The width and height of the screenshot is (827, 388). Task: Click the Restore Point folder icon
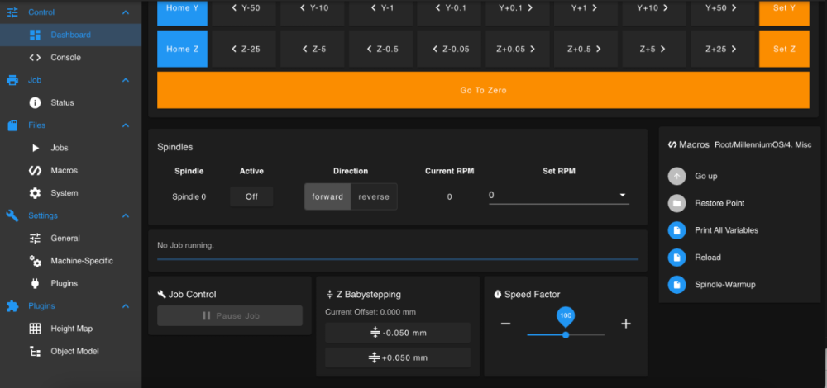676,203
